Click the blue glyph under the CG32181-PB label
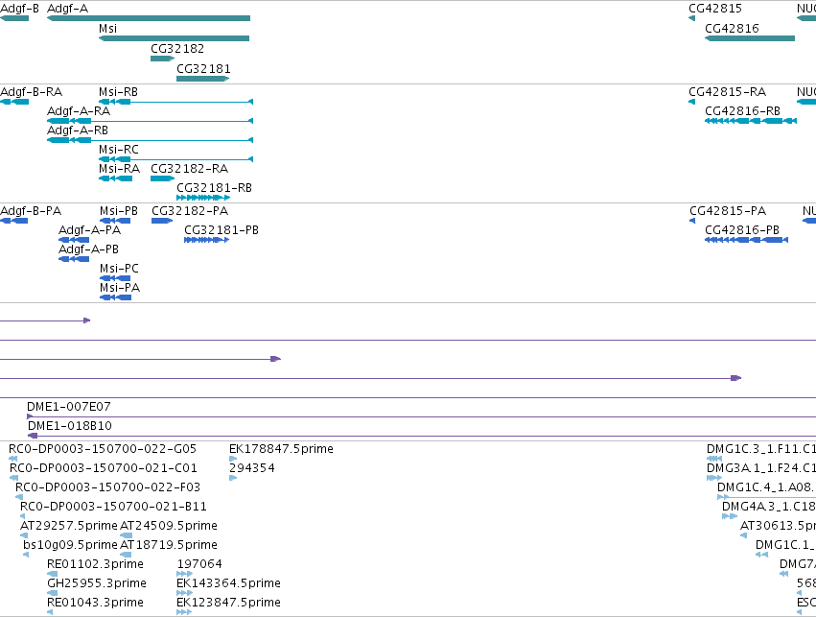The height and width of the screenshot is (617, 816). click(x=206, y=240)
